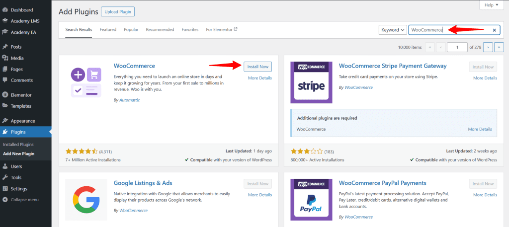Click the Stripe Payment Gateway logo thumbnail

point(311,82)
